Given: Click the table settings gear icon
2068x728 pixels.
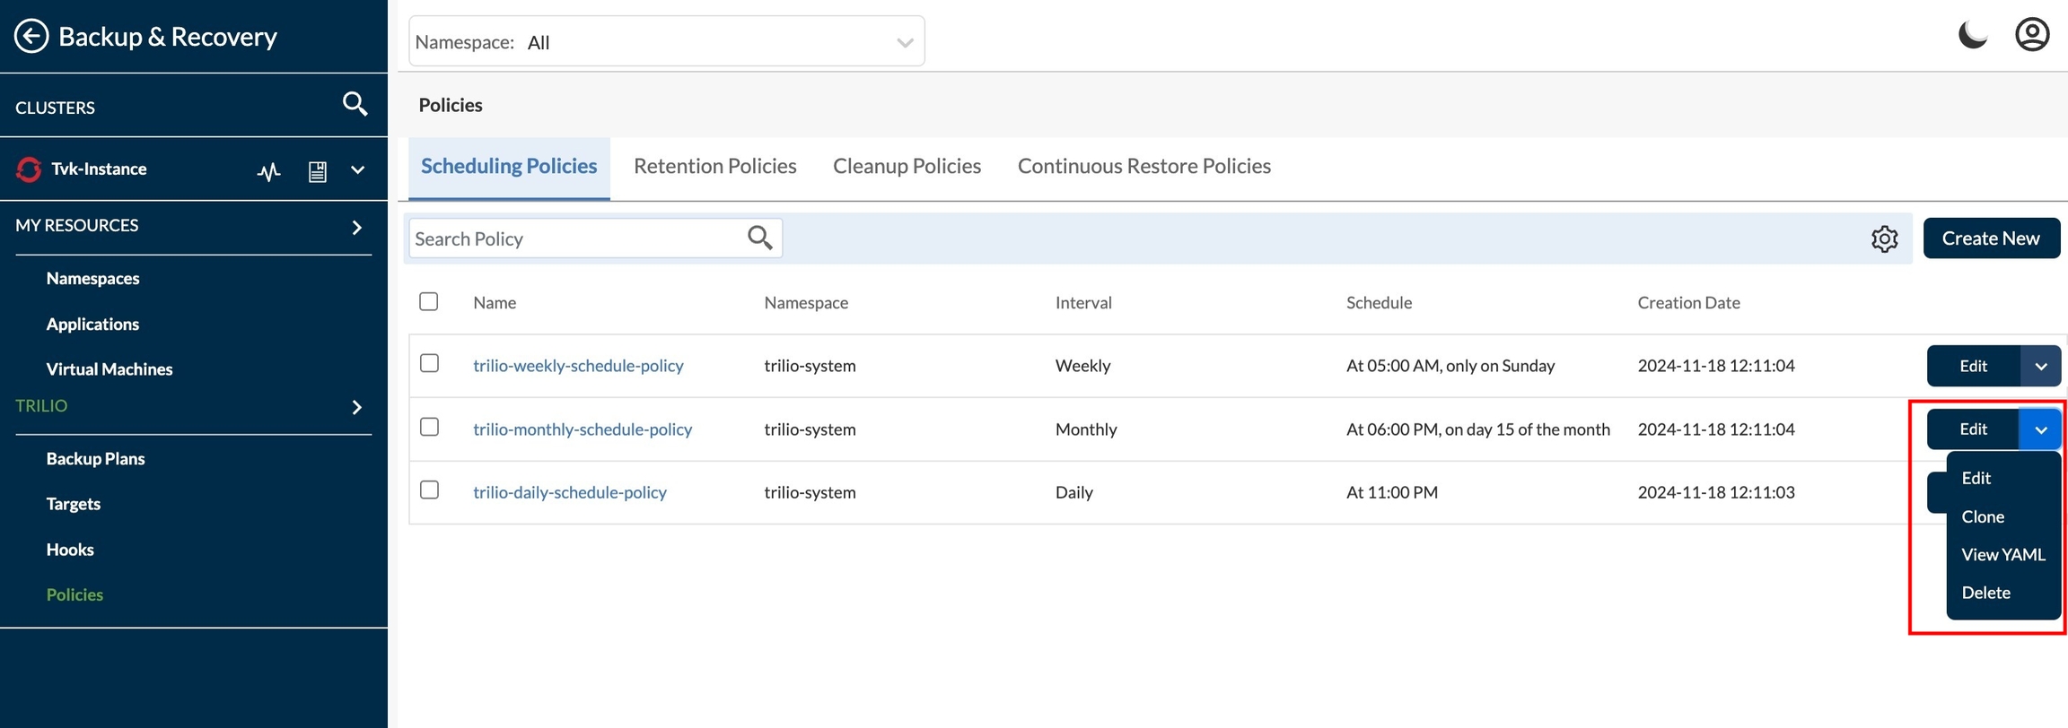Looking at the screenshot, I should coord(1884,238).
